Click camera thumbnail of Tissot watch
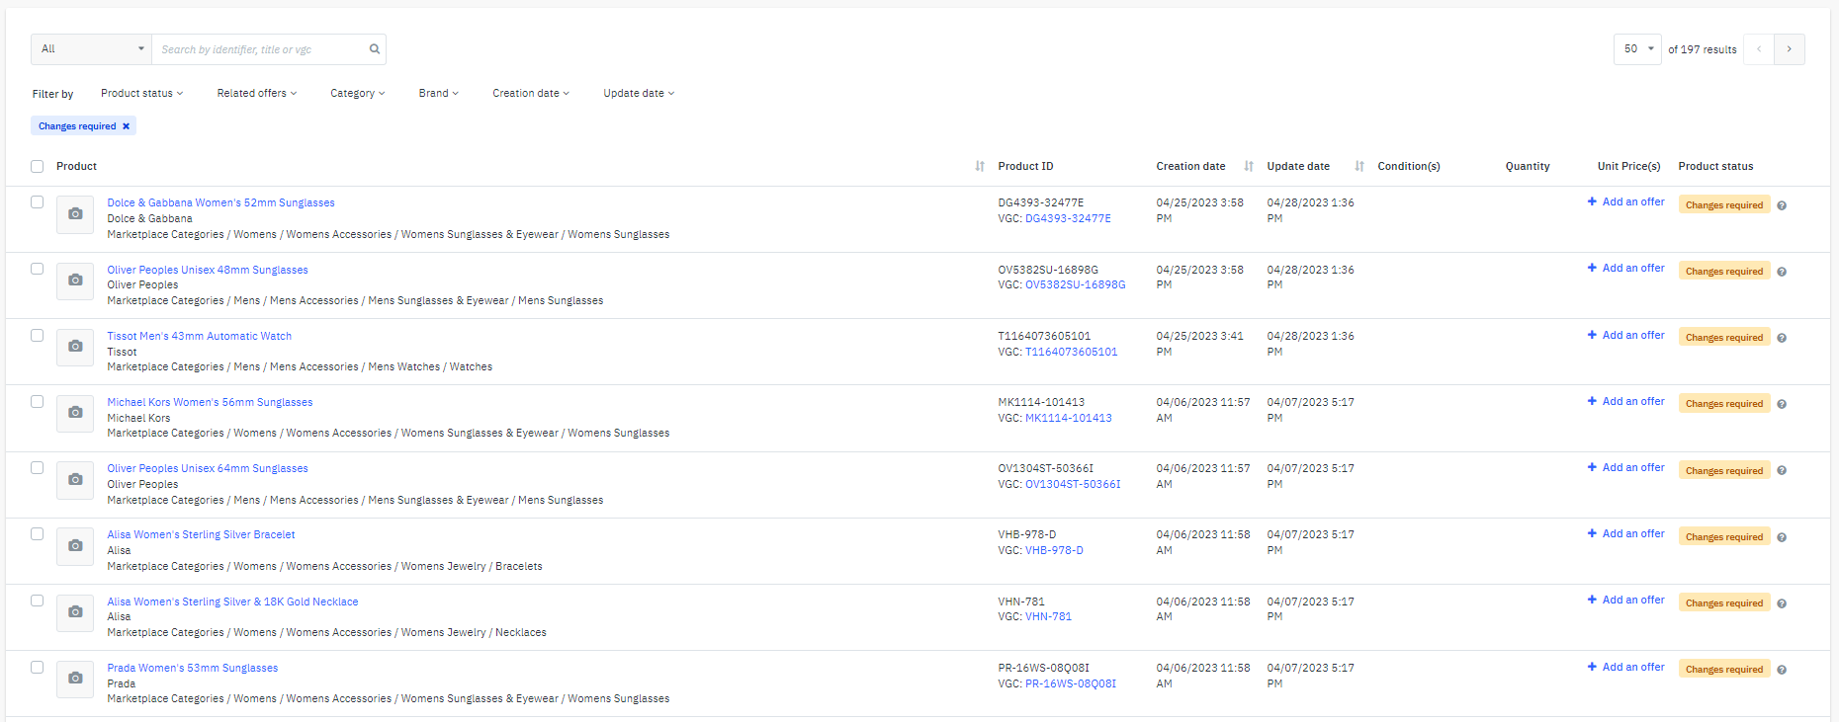 tap(75, 347)
